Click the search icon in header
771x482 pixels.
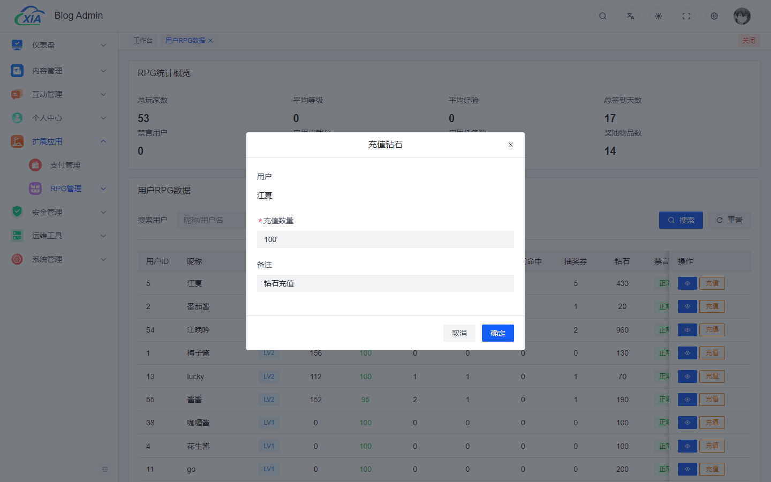pos(603,16)
